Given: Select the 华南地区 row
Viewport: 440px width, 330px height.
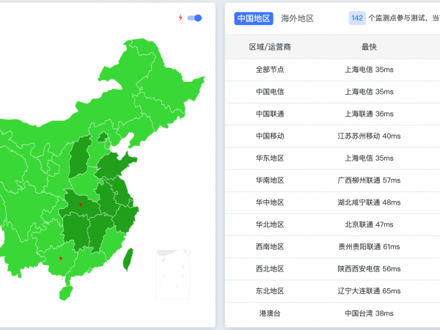Looking at the screenshot, I should (x=270, y=180).
